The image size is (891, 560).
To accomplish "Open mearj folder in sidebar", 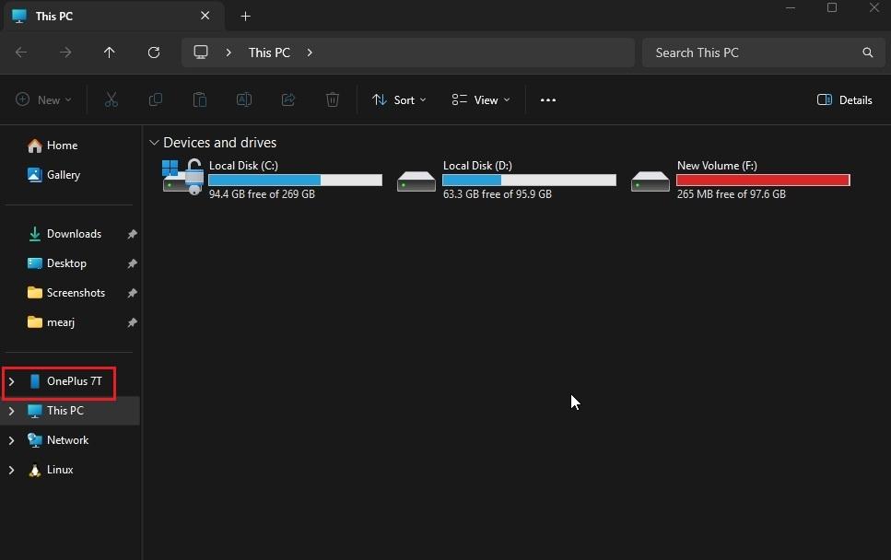I will pyautogui.click(x=51, y=322).
